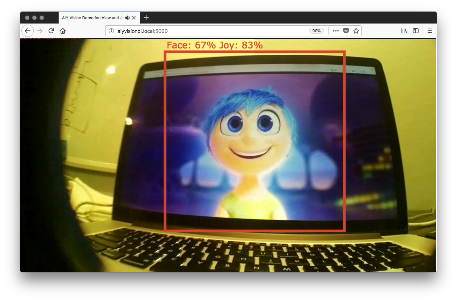457x301 pixels.
Task: Reload the current page
Action: (x=51, y=31)
